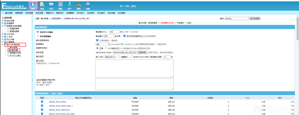Enable 转成MYSQL4.0格式 checkbox
This screenshot has height=115, width=299.
point(131,57)
